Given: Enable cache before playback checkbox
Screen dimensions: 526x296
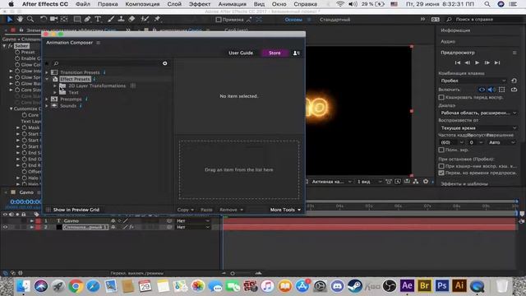Looking at the screenshot, I should point(441,97).
